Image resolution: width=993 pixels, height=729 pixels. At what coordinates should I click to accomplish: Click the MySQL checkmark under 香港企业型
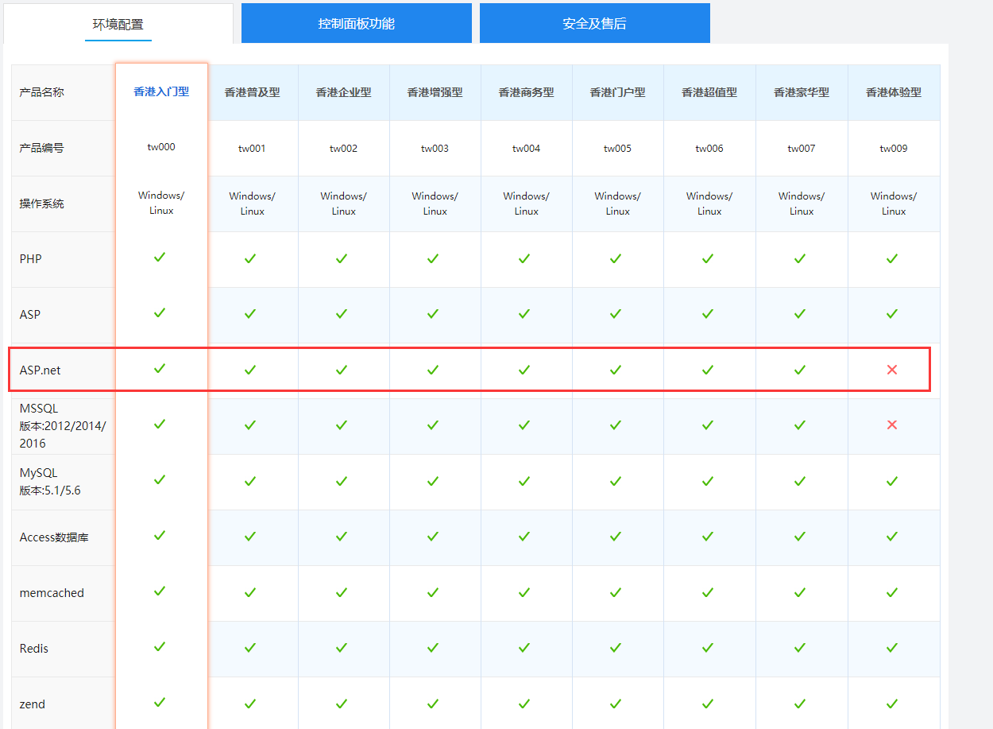pyautogui.click(x=342, y=481)
